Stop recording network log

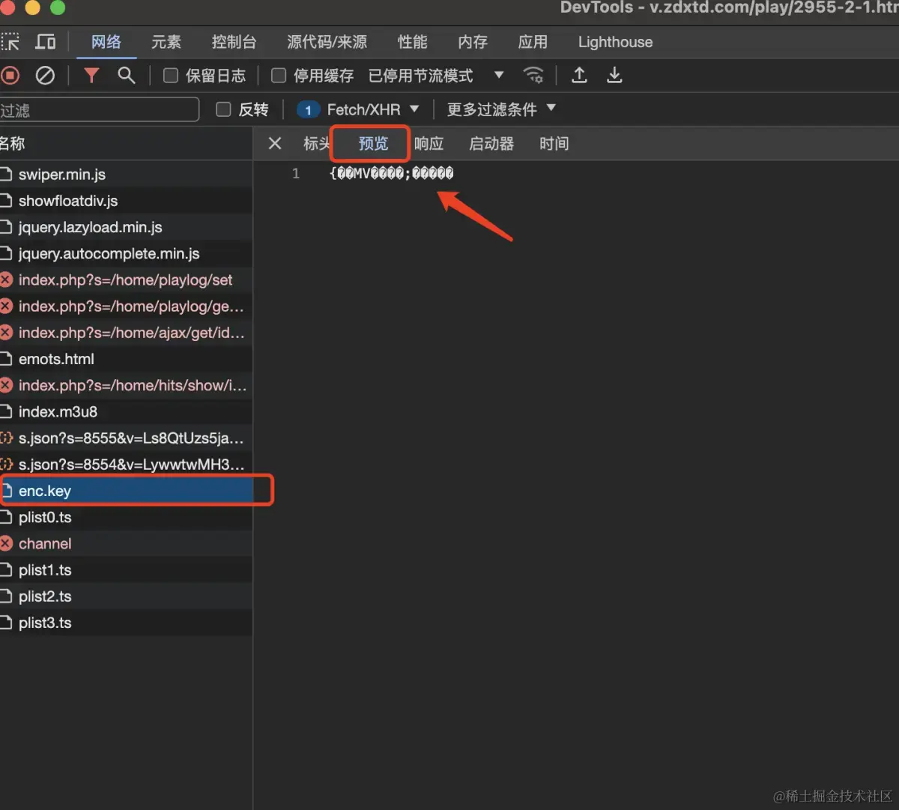click(10, 75)
